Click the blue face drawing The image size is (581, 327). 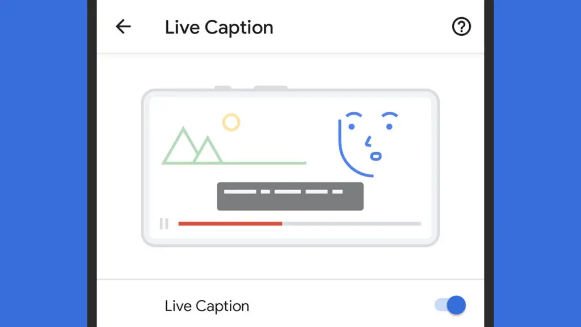coord(368,144)
